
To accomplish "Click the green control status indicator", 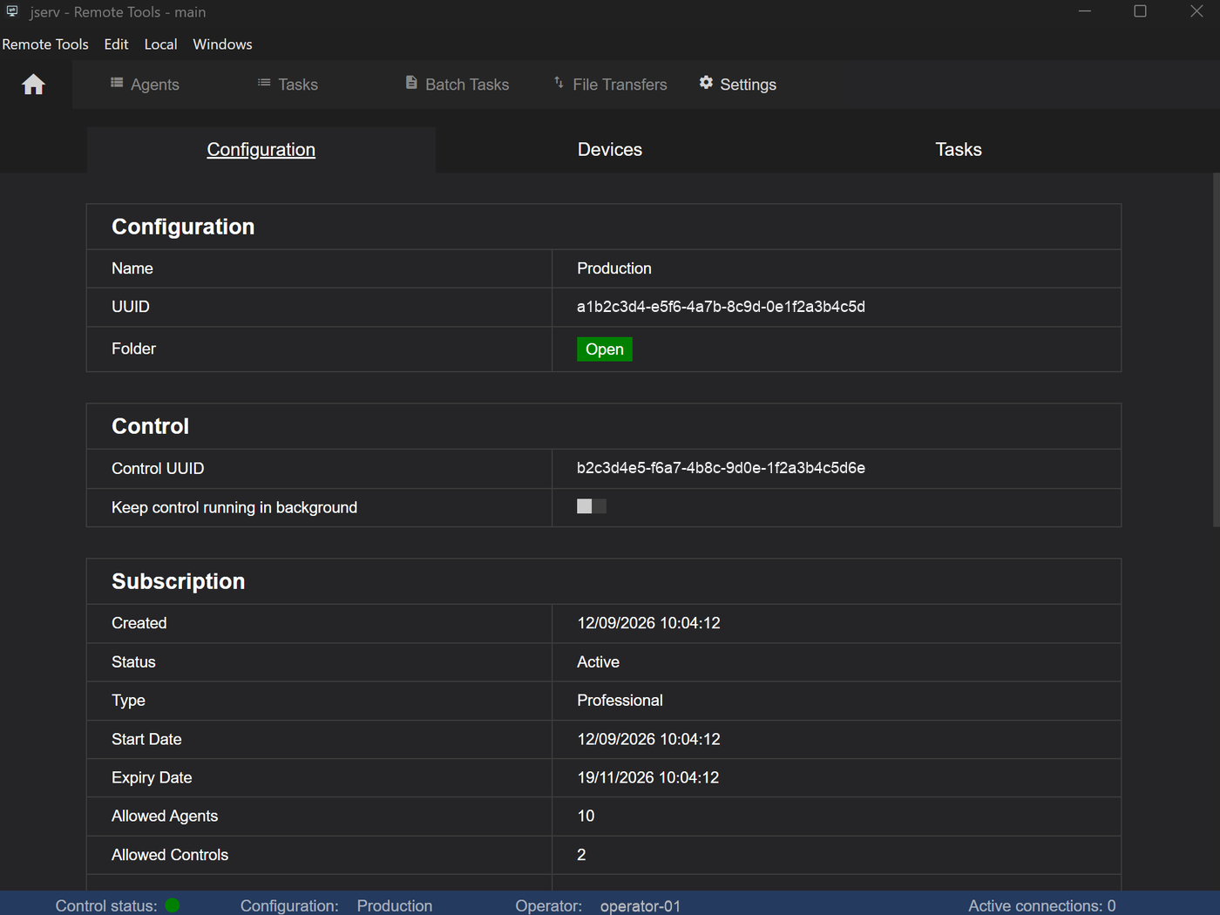I will pos(173,905).
